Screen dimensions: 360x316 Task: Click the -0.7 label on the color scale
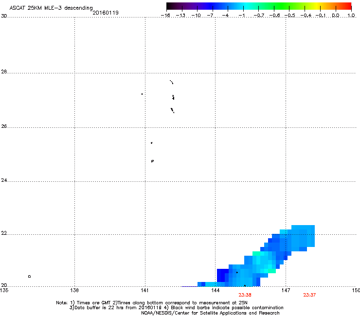(x=259, y=16)
